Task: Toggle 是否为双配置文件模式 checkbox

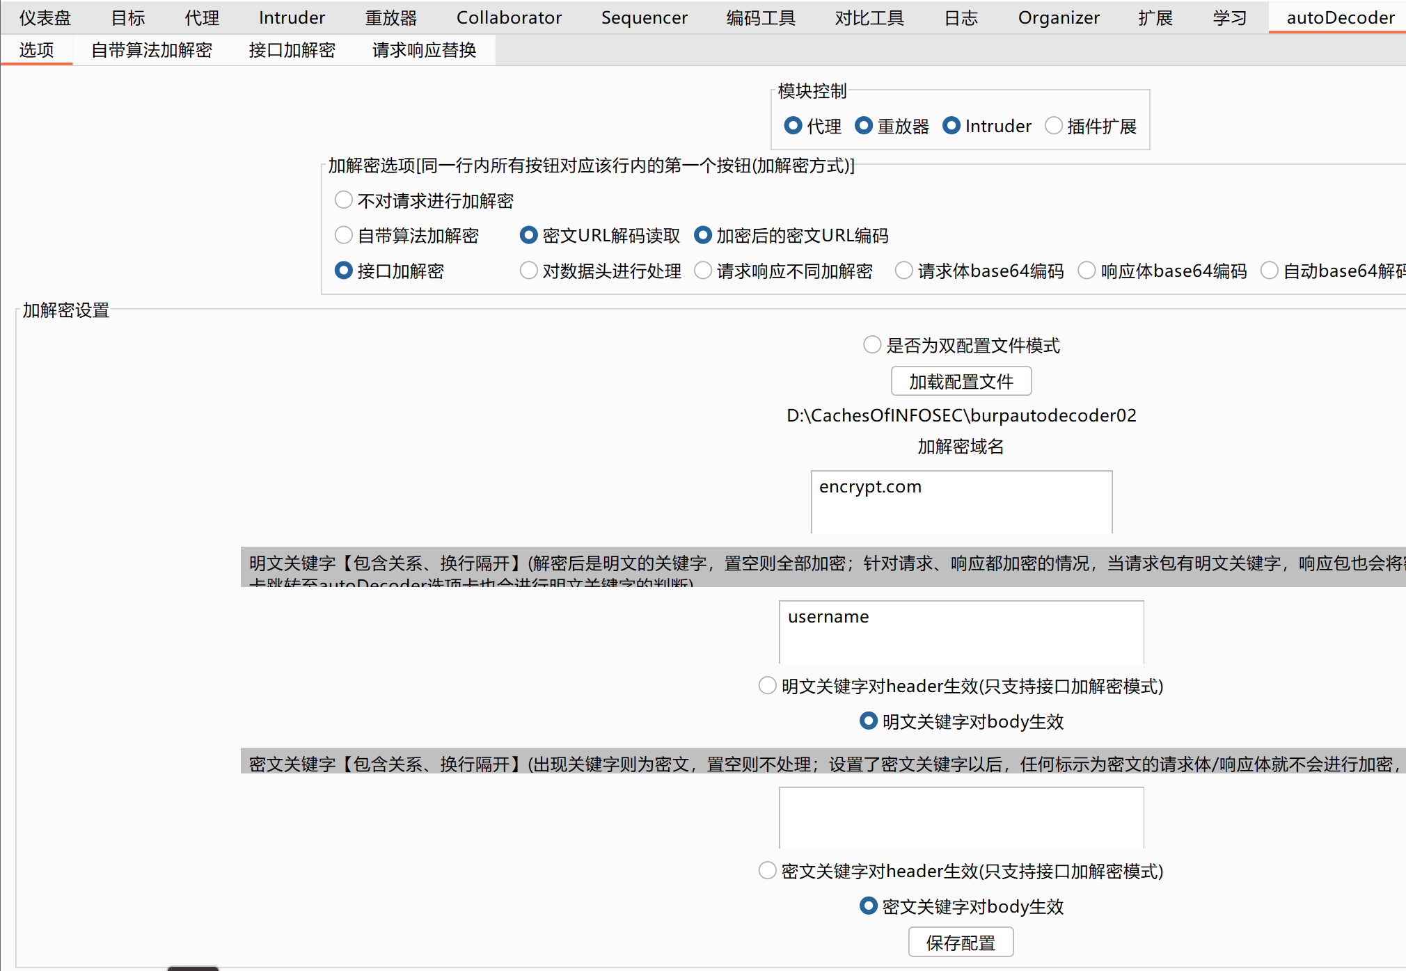Action: click(872, 344)
